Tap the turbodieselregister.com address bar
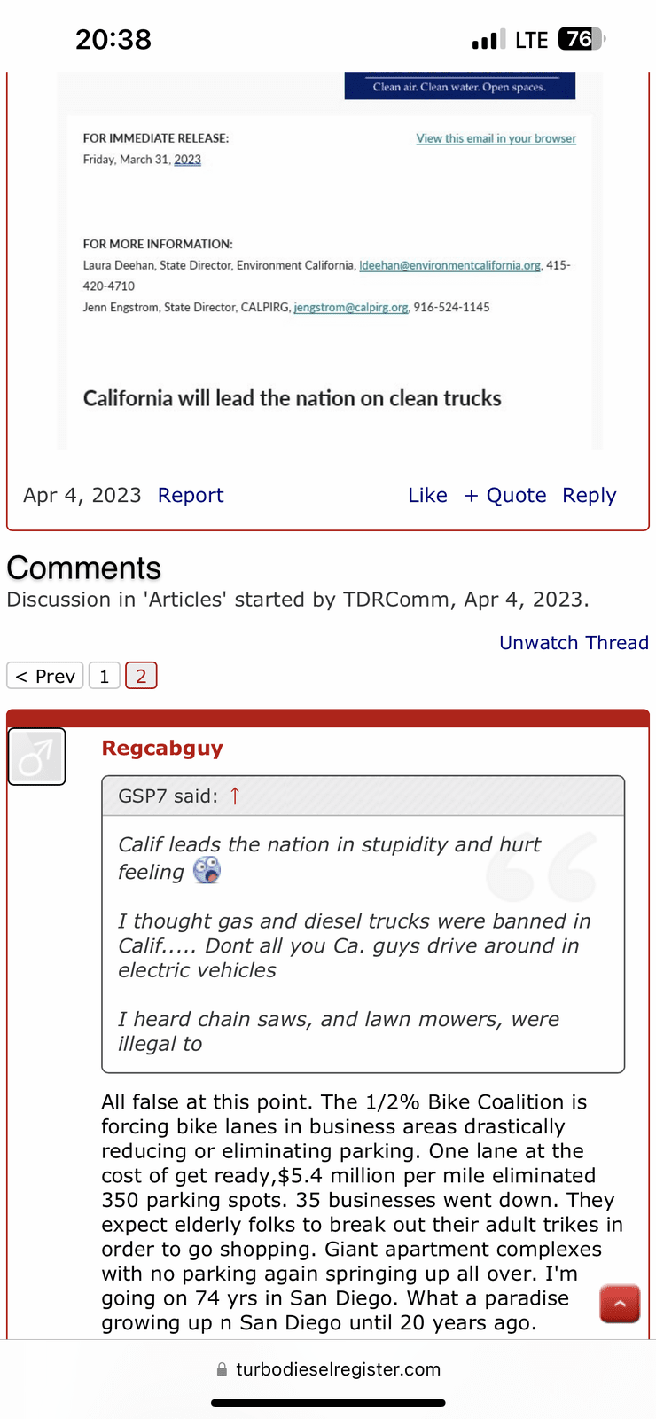Image resolution: width=656 pixels, height=1419 pixels. coord(328,1369)
